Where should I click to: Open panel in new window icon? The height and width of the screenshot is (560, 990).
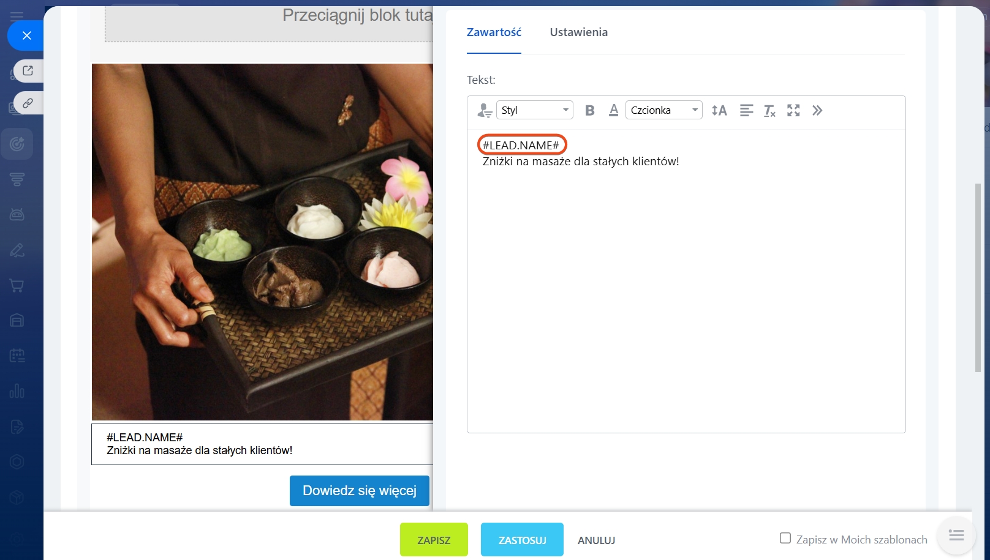(28, 70)
